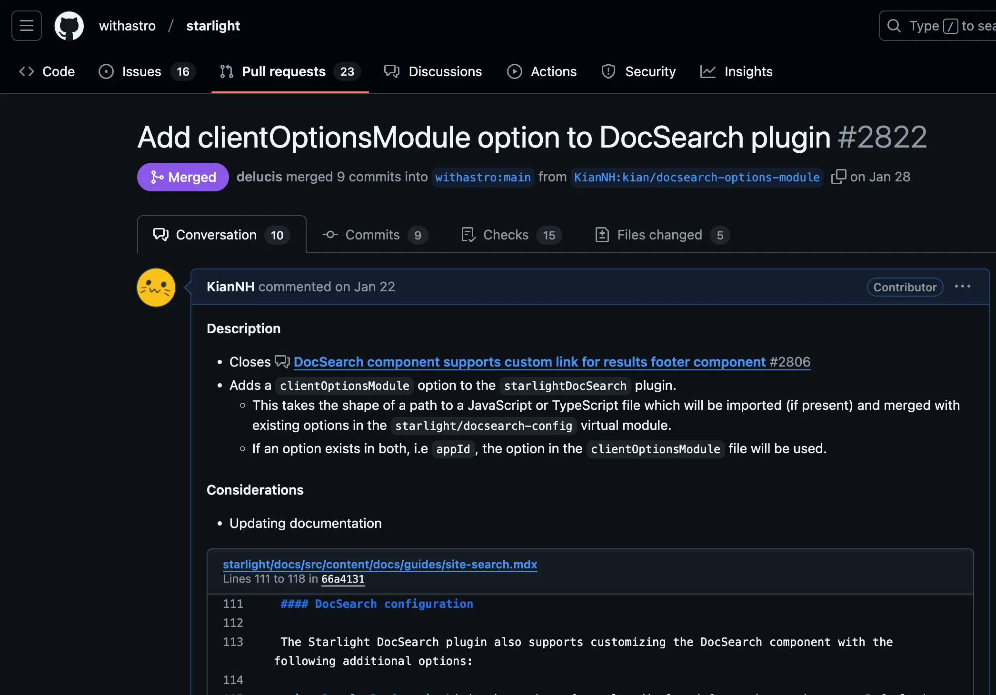Switch to the Files changed tab

tap(662, 235)
